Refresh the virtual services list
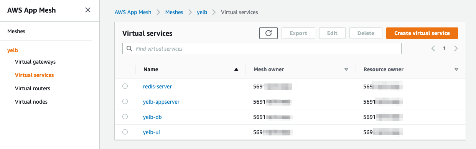Screen dimensions: 476x149 point(268,33)
